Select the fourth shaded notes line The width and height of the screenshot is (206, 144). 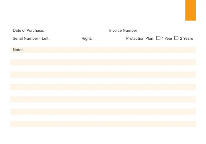coord(103,87)
